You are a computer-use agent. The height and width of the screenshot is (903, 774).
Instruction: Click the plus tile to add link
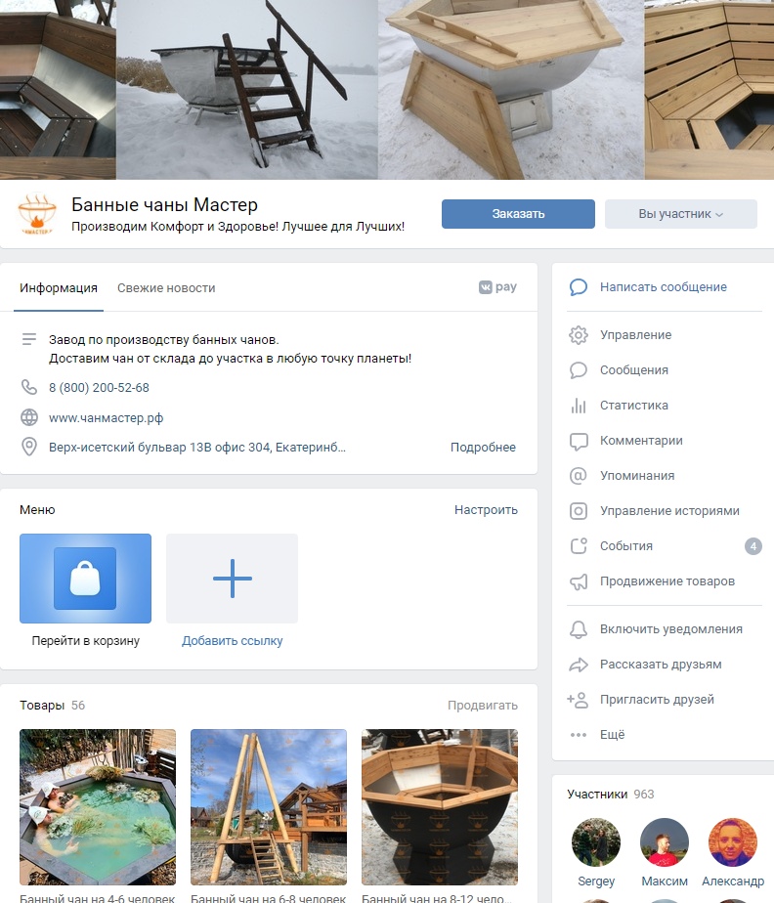coord(232,579)
